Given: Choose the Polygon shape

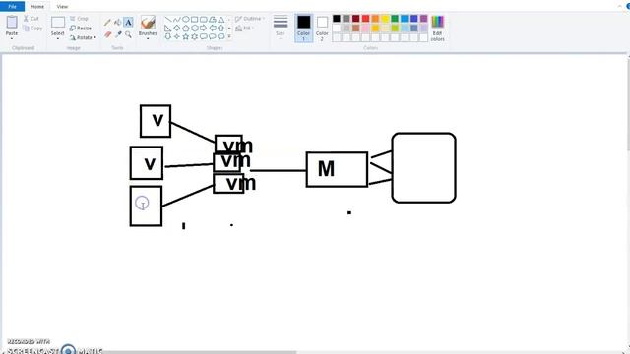Looking at the screenshot, I should click(x=213, y=19).
